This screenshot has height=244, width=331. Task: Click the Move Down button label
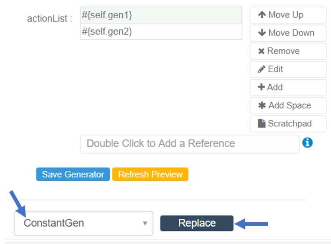click(x=291, y=33)
